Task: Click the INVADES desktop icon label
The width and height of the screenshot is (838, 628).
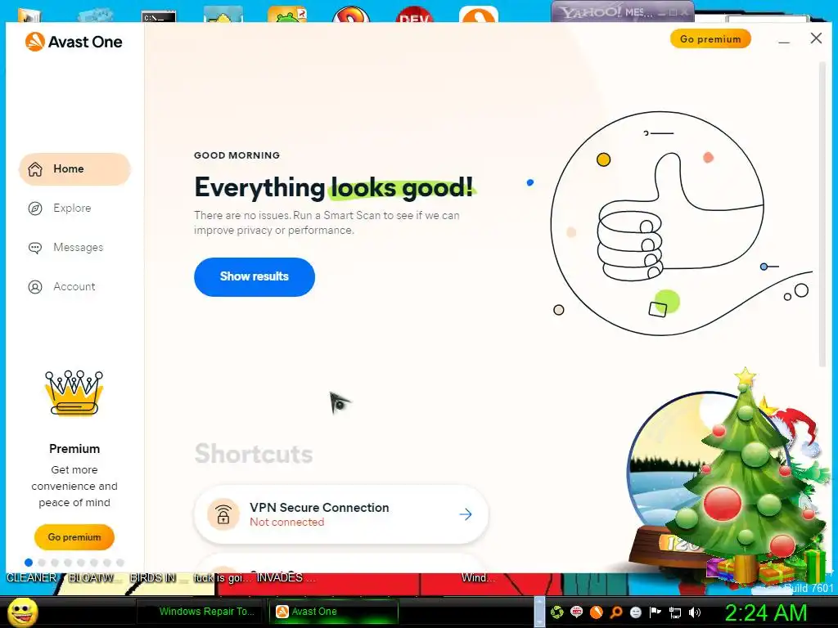Action: 286,578
